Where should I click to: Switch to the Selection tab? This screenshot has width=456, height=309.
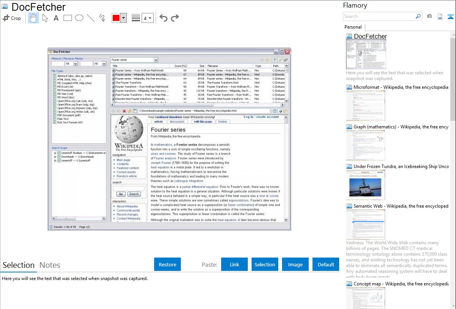click(19, 265)
